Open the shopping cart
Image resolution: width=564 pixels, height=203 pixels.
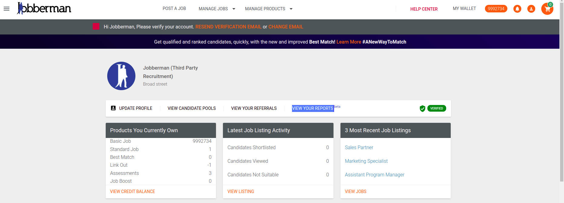point(547,9)
